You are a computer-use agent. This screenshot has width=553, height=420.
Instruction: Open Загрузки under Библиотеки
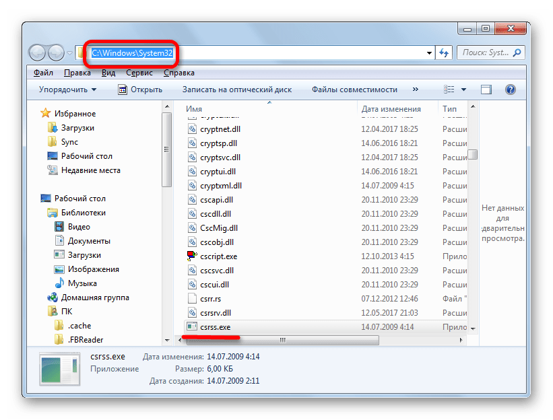point(84,255)
